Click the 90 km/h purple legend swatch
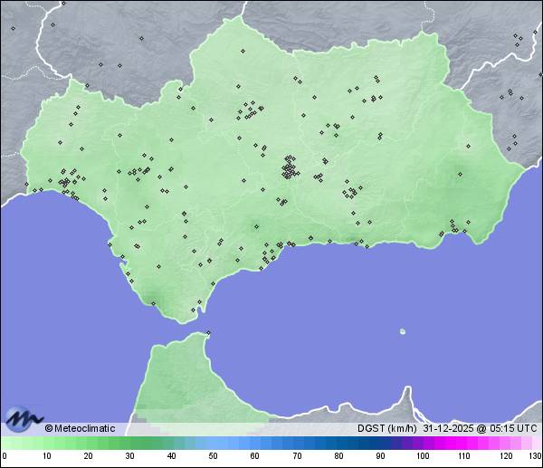The height and width of the screenshot is (468, 543). pyautogui.click(x=380, y=444)
